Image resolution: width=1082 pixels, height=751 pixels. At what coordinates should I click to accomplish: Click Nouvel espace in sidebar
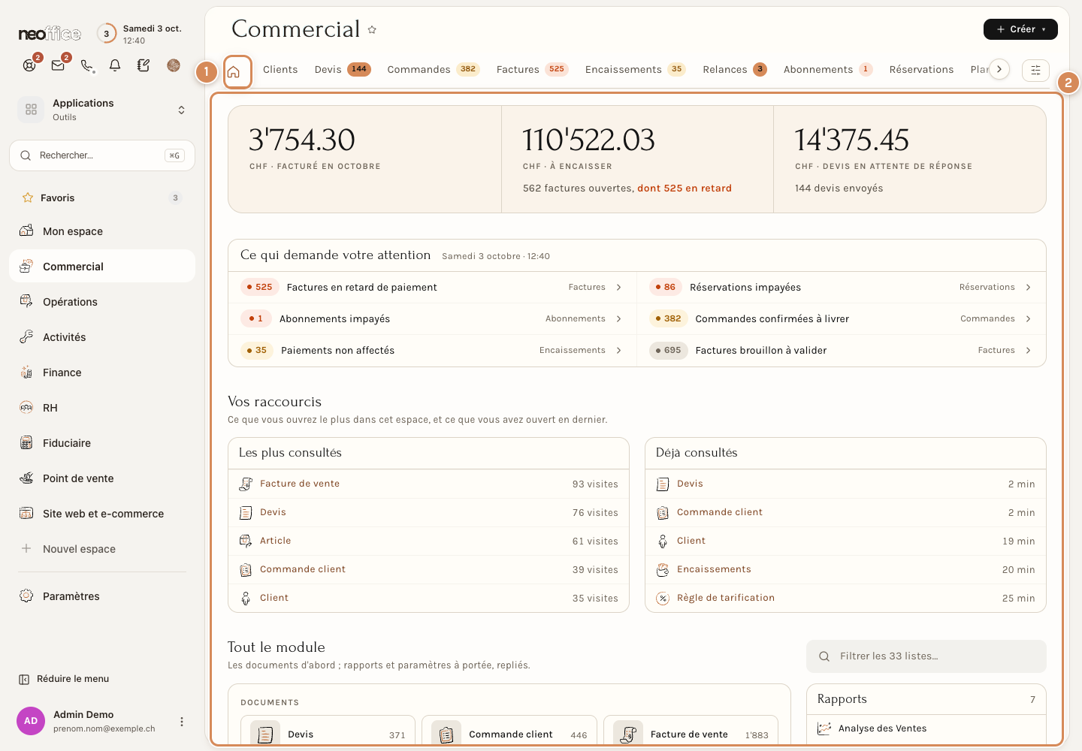(x=102, y=549)
